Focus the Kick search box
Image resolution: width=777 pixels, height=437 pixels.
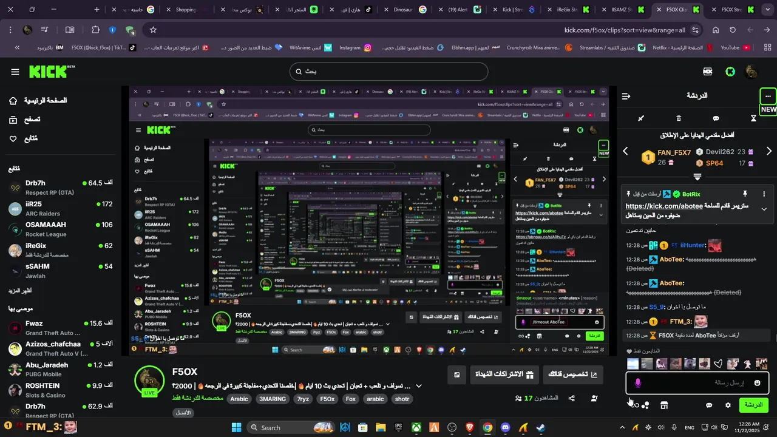tap(388, 72)
